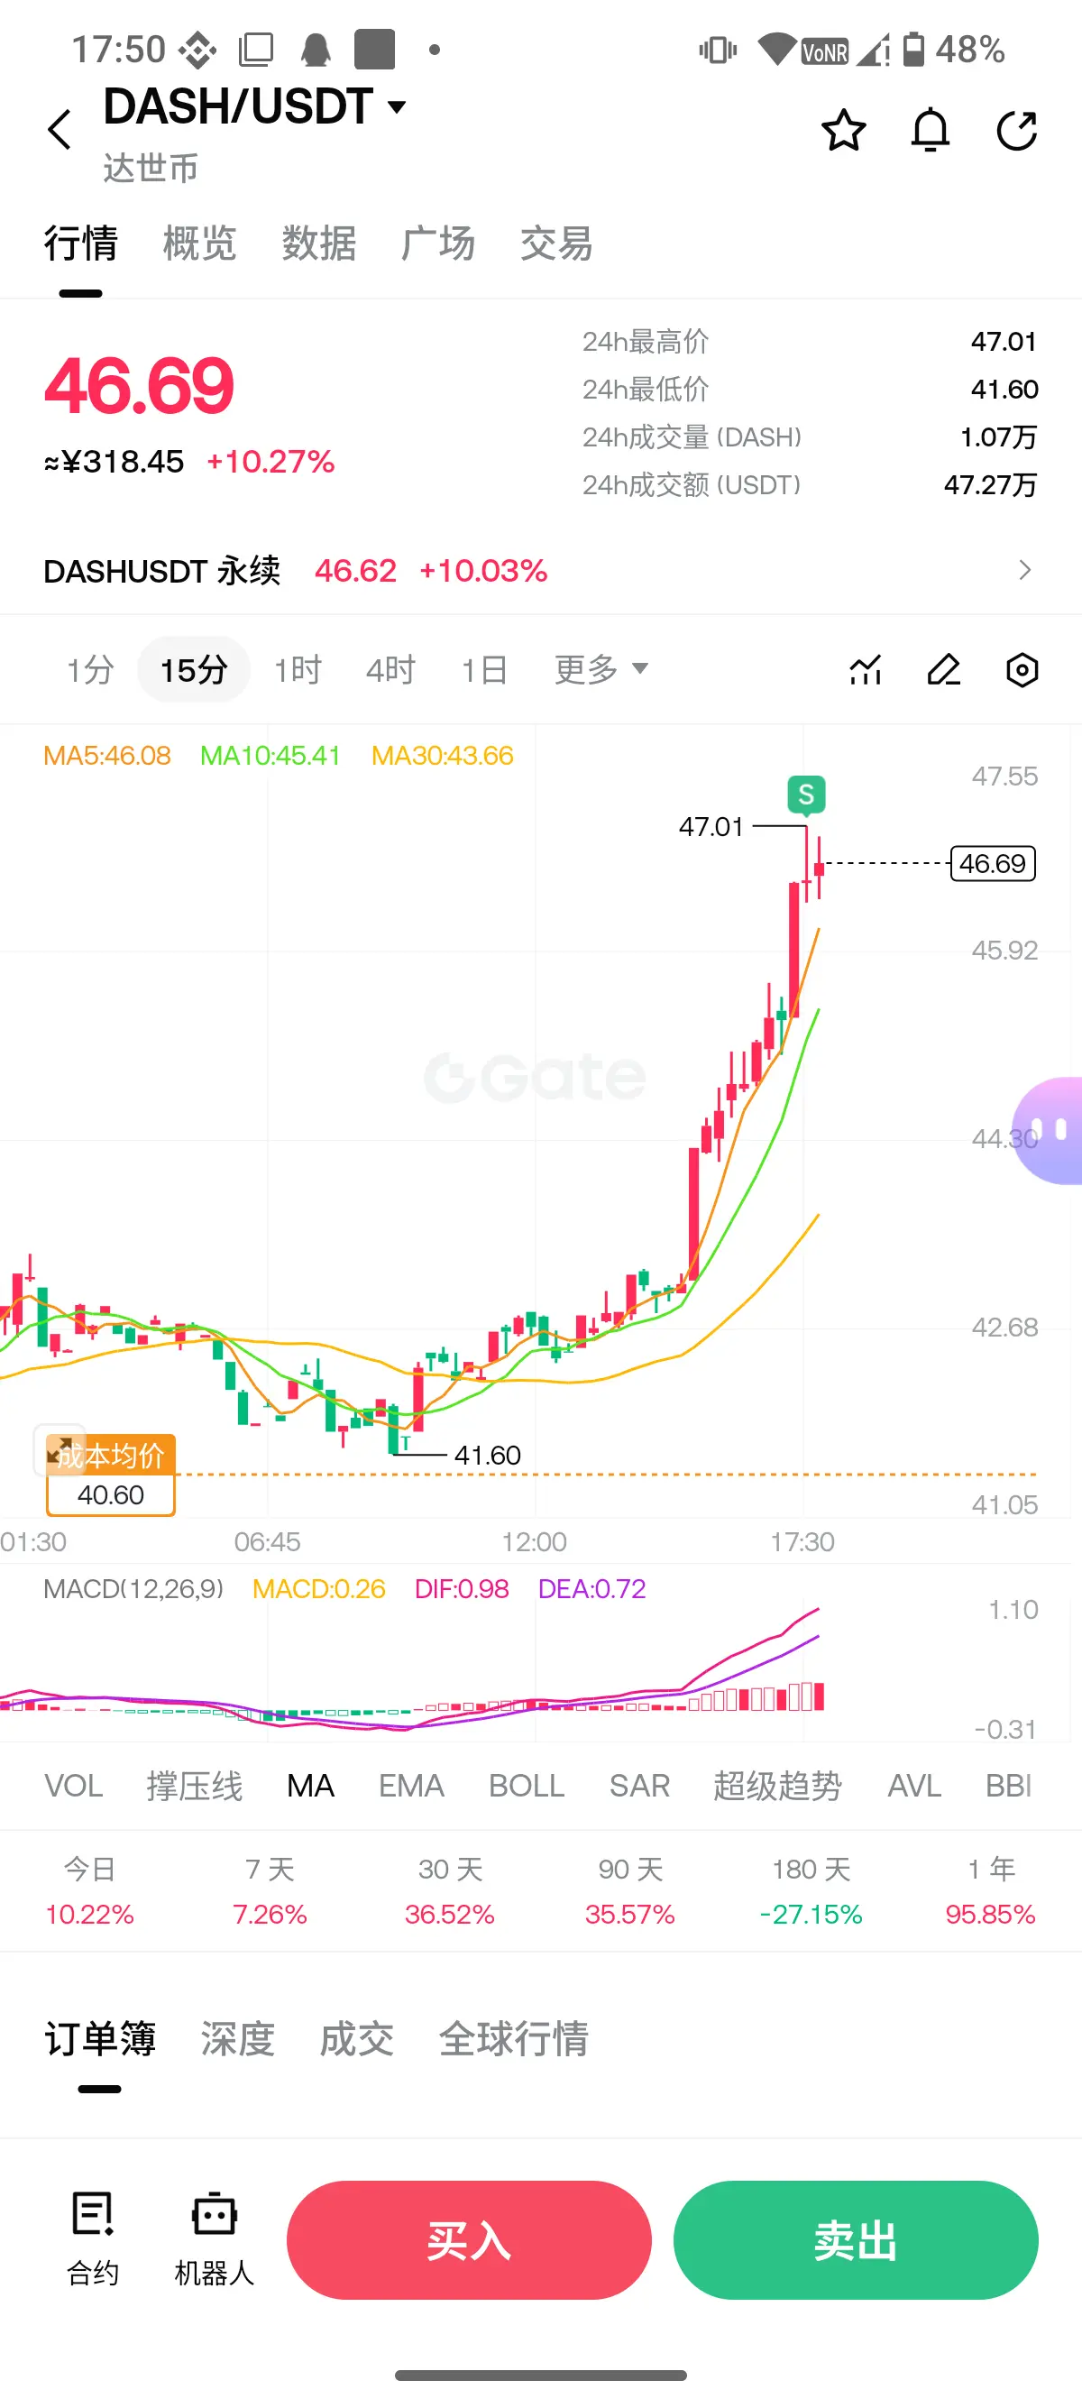Toggle the VOL indicator
Image resolution: width=1082 pixels, height=2408 pixels.
pos(74,1787)
